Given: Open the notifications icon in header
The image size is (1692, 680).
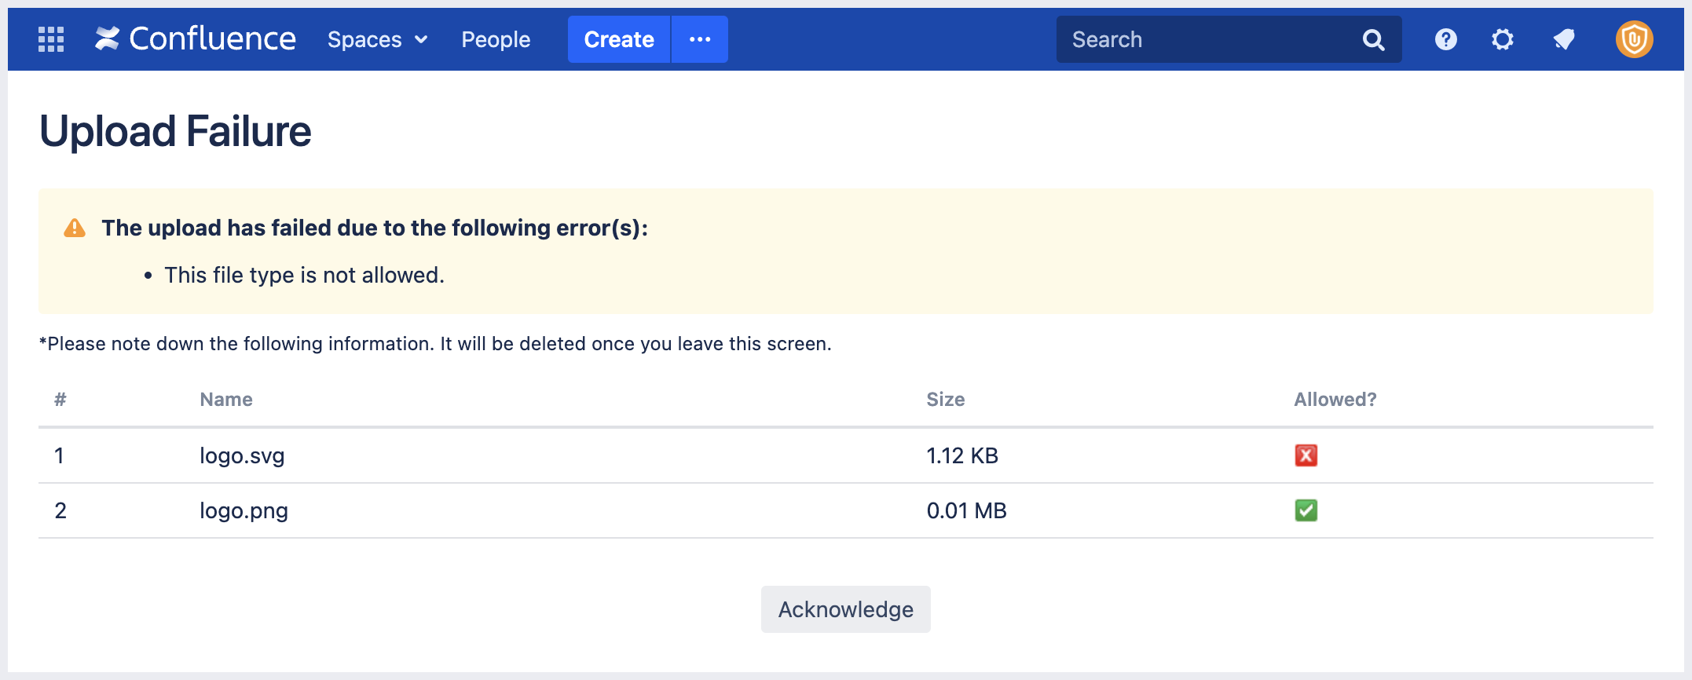Looking at the screenshot, I should [x=1564, y=39].
